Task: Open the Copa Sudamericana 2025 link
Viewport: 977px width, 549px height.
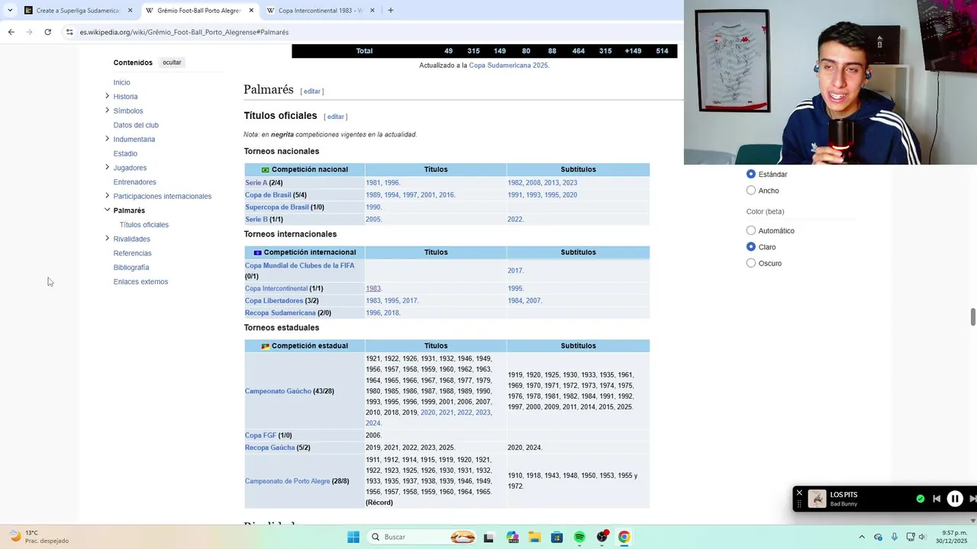Action: 508,66
